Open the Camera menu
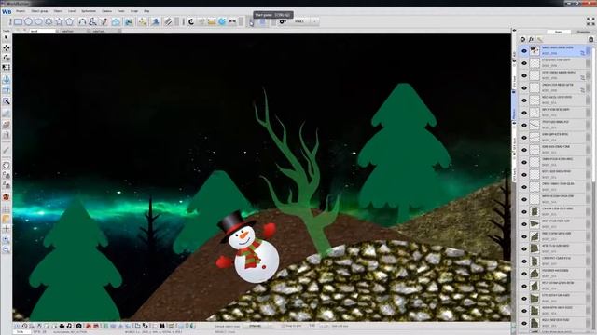 pos(106,11)
